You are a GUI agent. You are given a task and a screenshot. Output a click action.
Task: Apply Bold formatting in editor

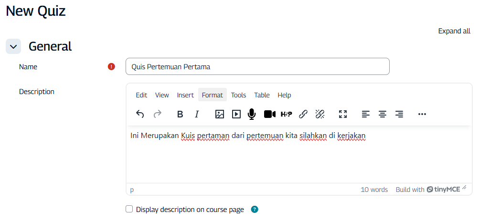tap(180, 114)
